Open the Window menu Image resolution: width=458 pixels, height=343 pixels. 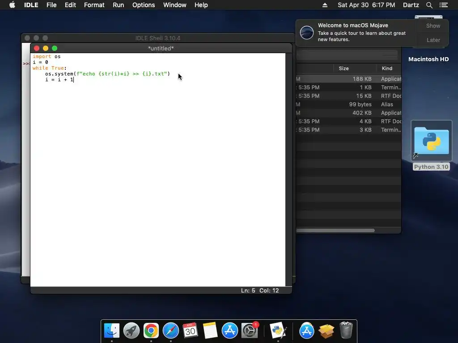(175, 5)
